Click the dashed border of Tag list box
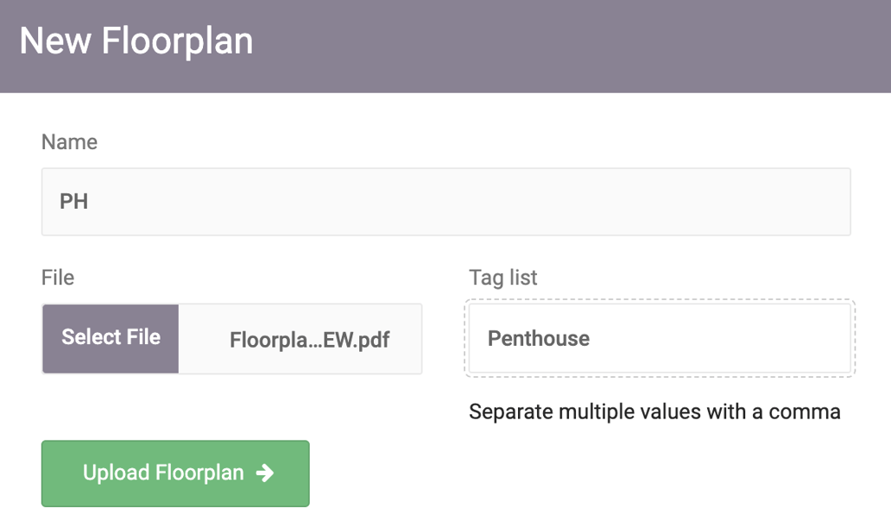The height and width of the screenshot is (527, 891). point(660,300)
